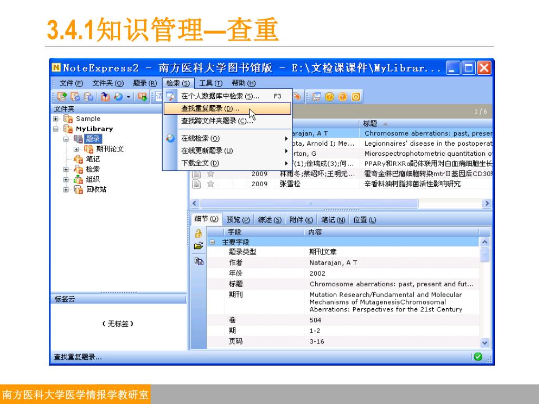
Task: Click the 期刊论文 folder icon
Action: tap(88, 149)
